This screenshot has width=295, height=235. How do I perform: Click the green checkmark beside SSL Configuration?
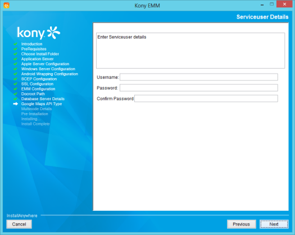pos(15,84)
